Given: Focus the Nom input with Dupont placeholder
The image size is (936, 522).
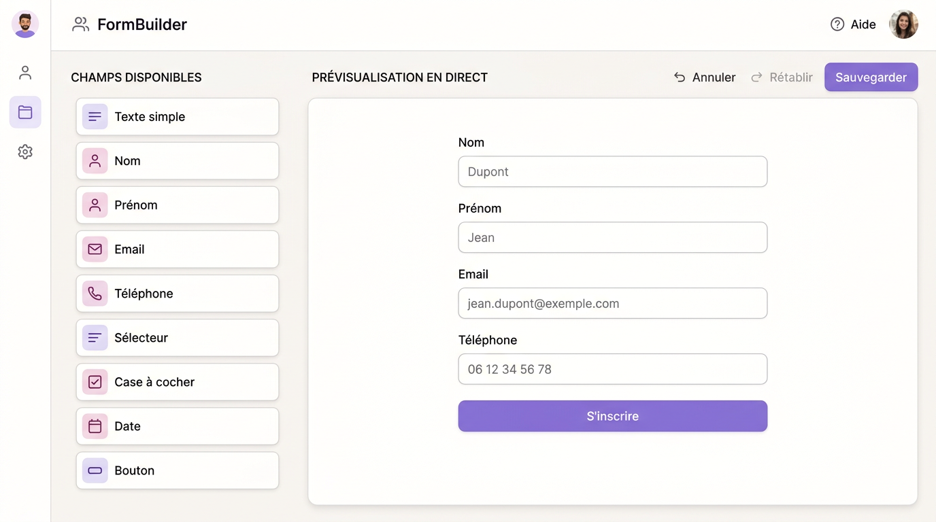Looking at the screenshot, I should click(613, 172).
